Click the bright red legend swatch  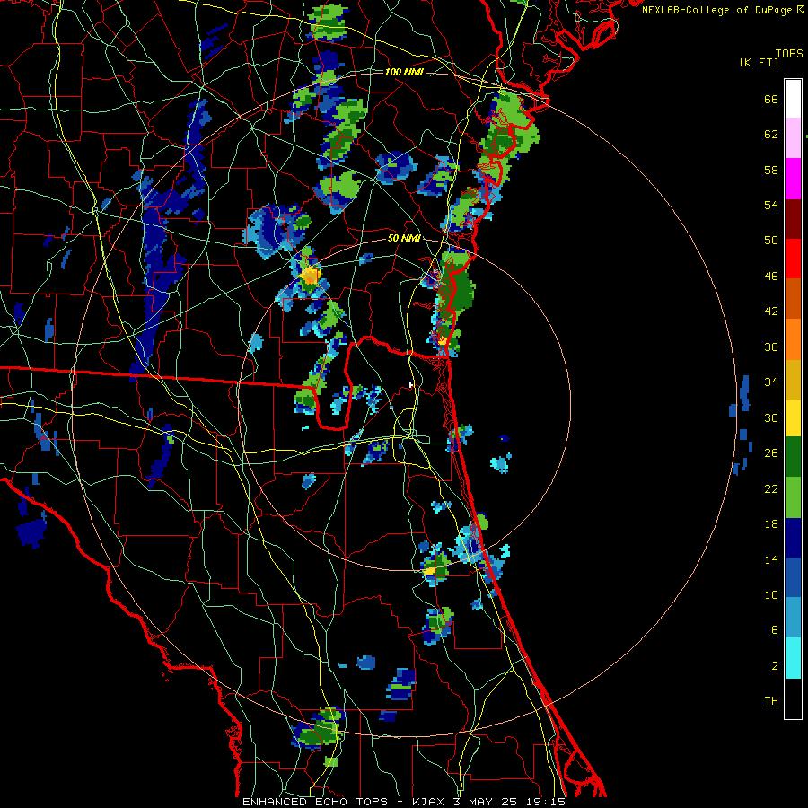pyautogui.click(x=793, y=259)
